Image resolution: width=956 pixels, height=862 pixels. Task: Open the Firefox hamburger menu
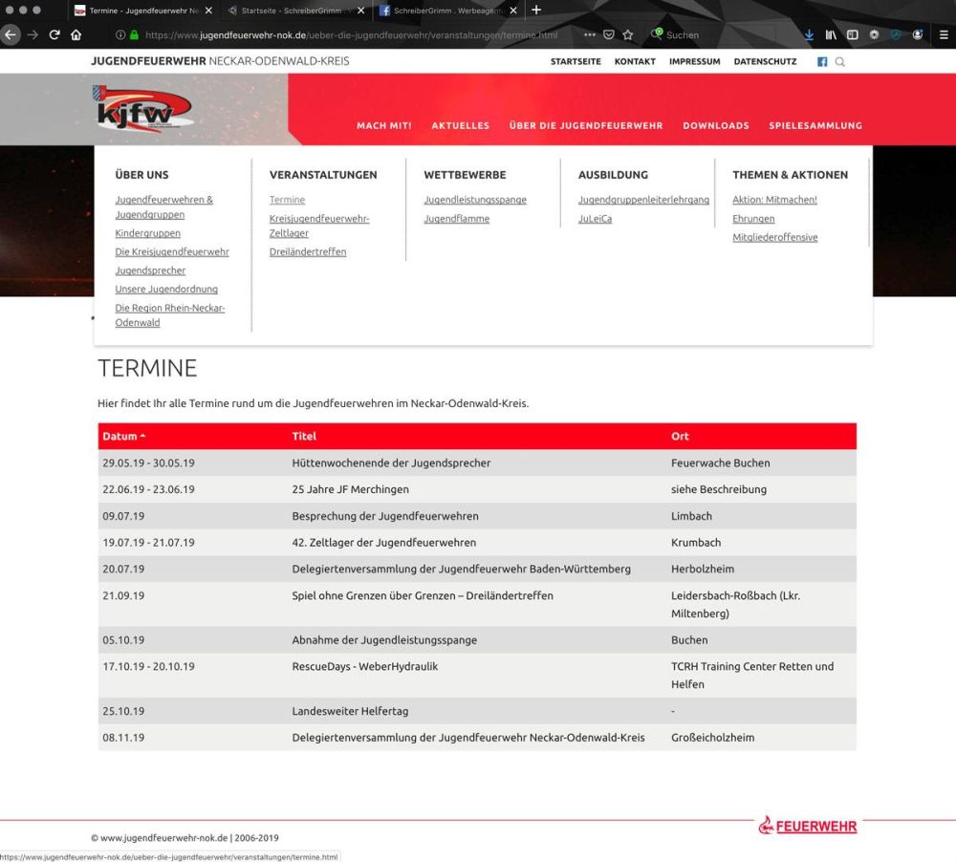click(943, 34)
